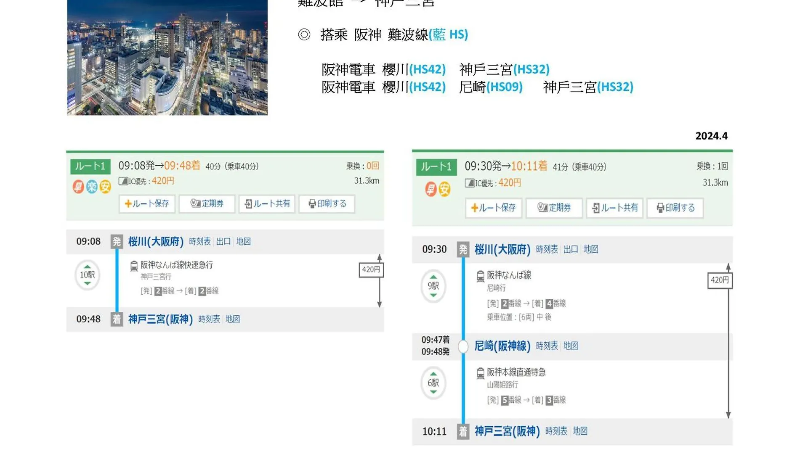Image resolution: width=808 pixels, height=454 pixels.
Task: Open 尼崎(阪神線) station link
Action: 502,346
